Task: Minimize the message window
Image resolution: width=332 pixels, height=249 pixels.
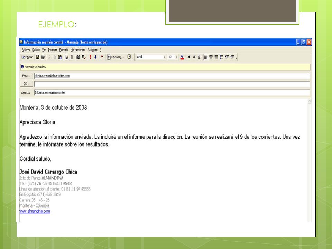Action: (x=298, y=42)
